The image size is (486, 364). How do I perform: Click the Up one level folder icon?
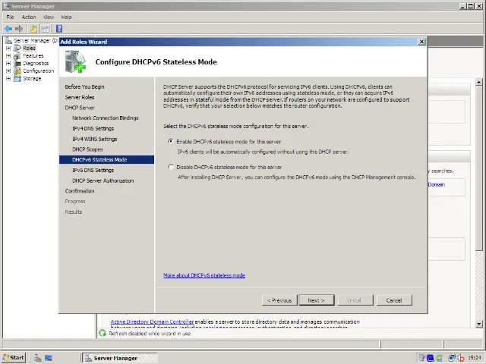click(x=33, y=29)
